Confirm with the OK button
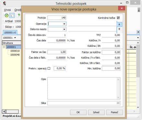 point(78,112)
